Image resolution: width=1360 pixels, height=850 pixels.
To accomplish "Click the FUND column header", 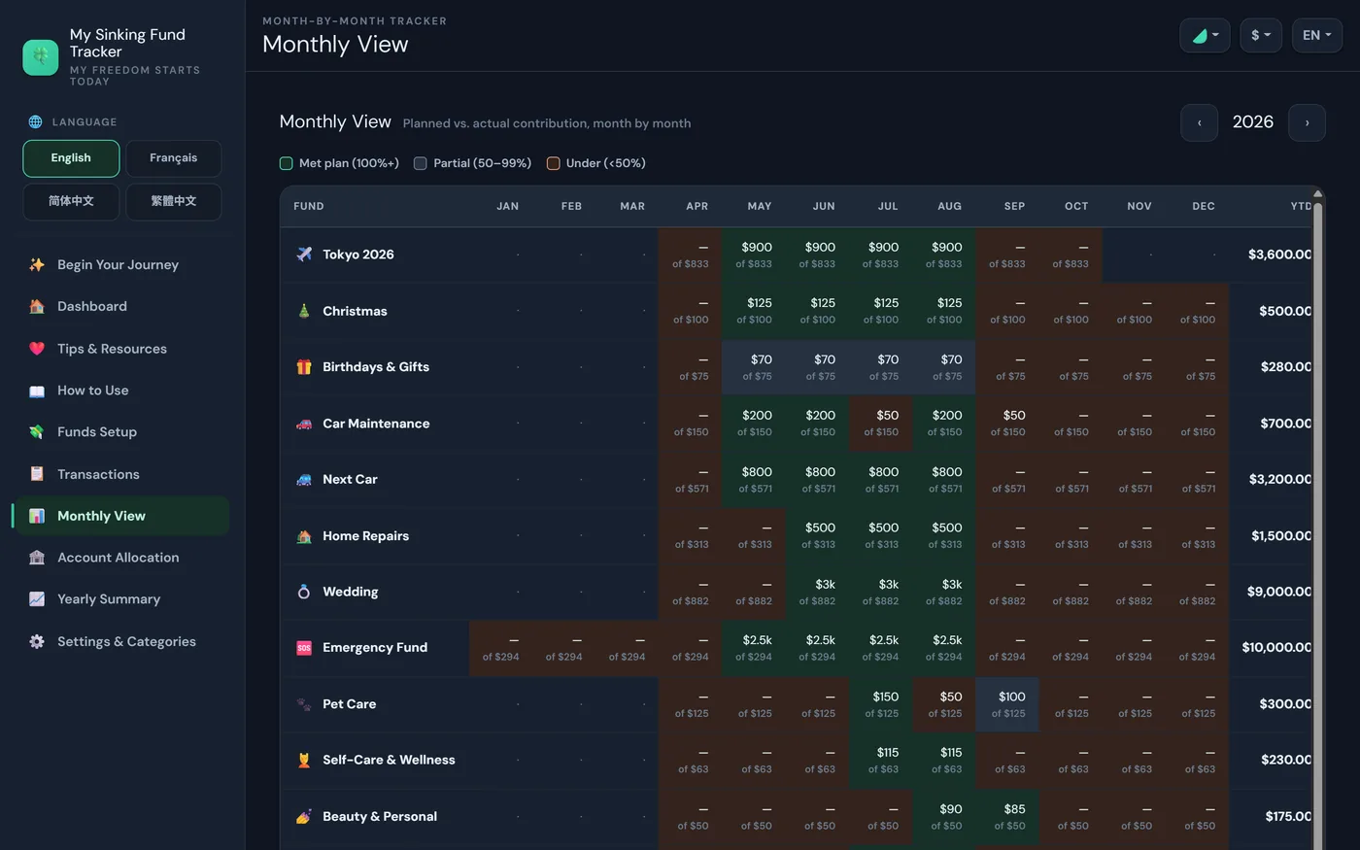I will point(309,206).
